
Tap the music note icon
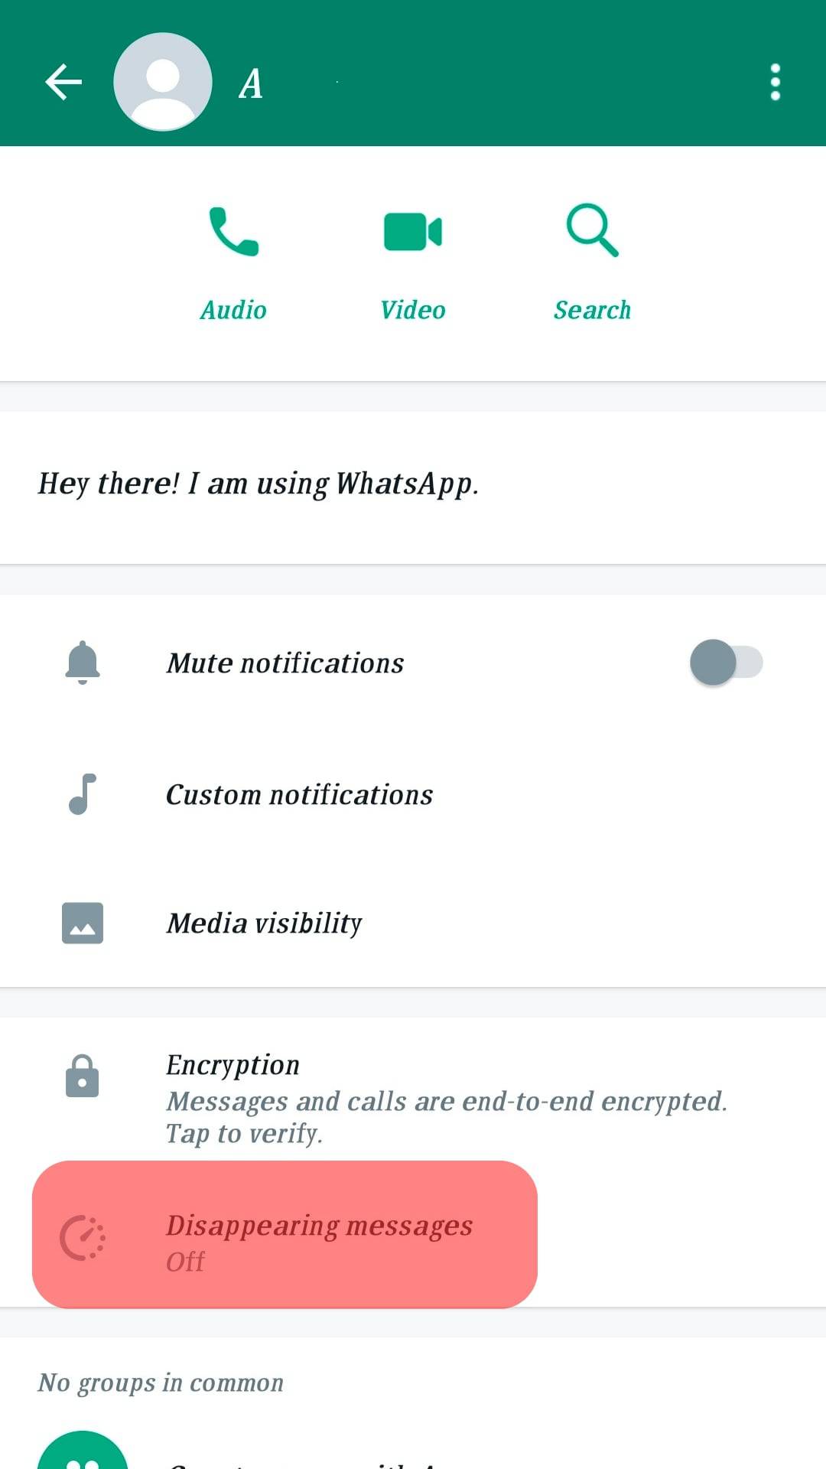[83, 794]
